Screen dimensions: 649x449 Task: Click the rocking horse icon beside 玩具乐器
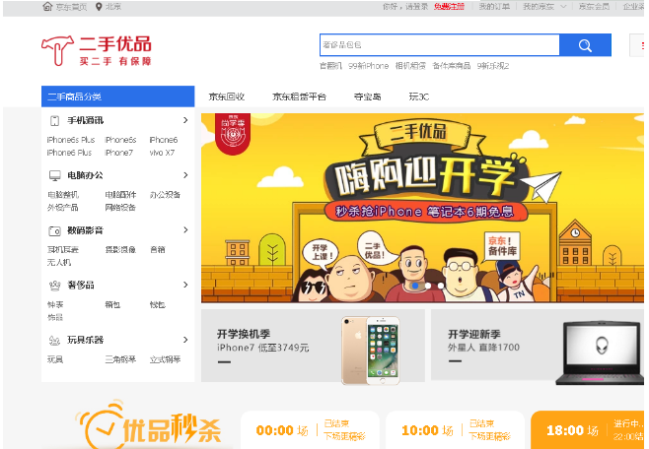(x=54, y=341)
